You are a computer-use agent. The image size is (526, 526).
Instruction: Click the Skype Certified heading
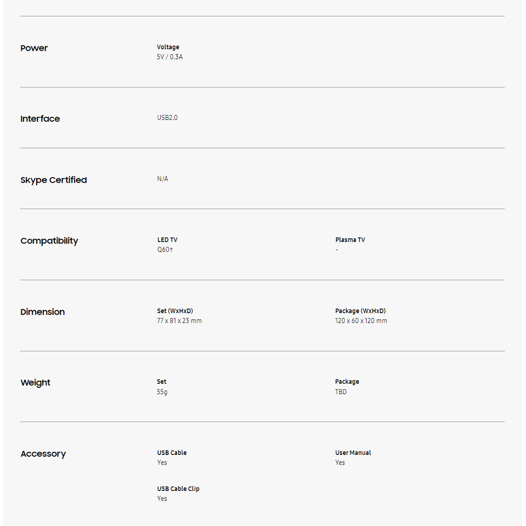pyautogui.click(x=54, y=180)
